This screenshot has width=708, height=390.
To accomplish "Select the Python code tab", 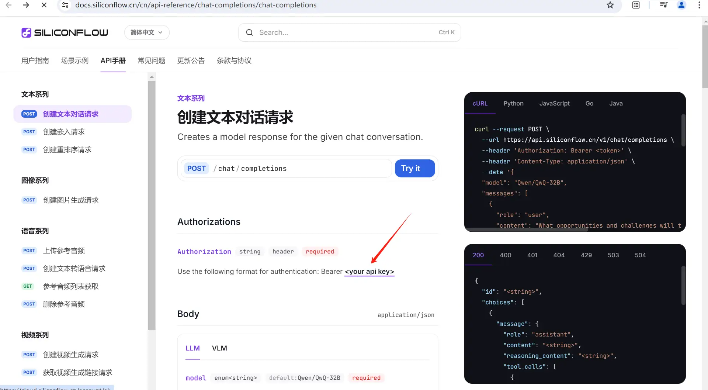I will [514, 103].
